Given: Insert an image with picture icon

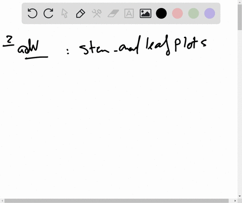Looking at the screenshot, I should tap(145, 14).
